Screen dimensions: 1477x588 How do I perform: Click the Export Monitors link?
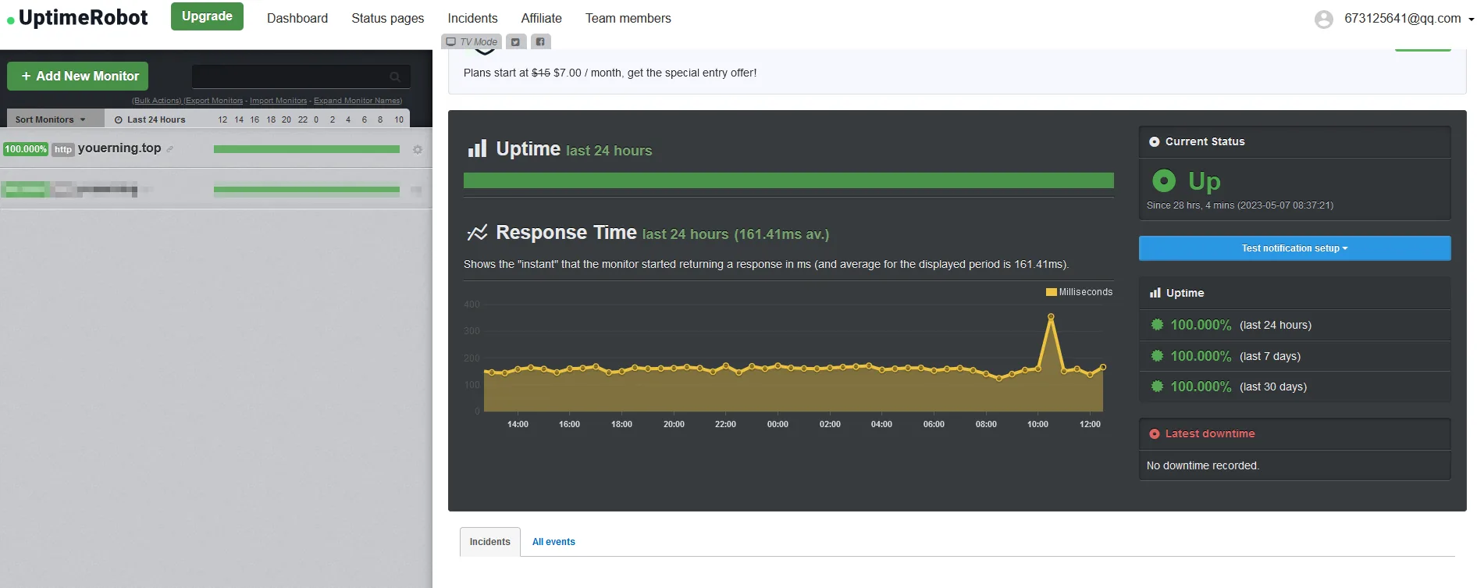pyautogui.click(x=214, y=101)
